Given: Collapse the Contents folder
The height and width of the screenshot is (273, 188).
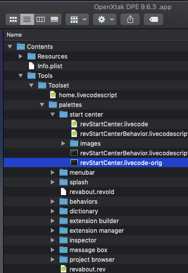Looking at the screenshot, I should point(10,47).
